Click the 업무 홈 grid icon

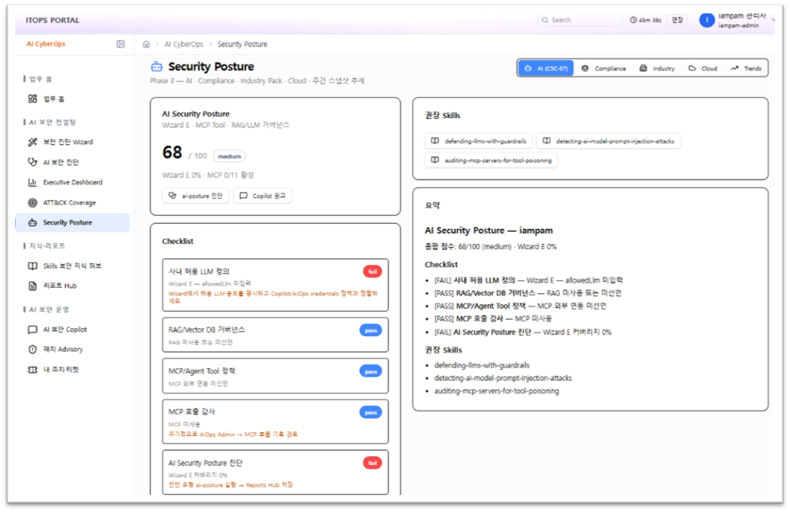tap(33, 98)
